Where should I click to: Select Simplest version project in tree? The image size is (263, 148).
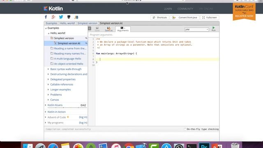click(x=64, y=38)
